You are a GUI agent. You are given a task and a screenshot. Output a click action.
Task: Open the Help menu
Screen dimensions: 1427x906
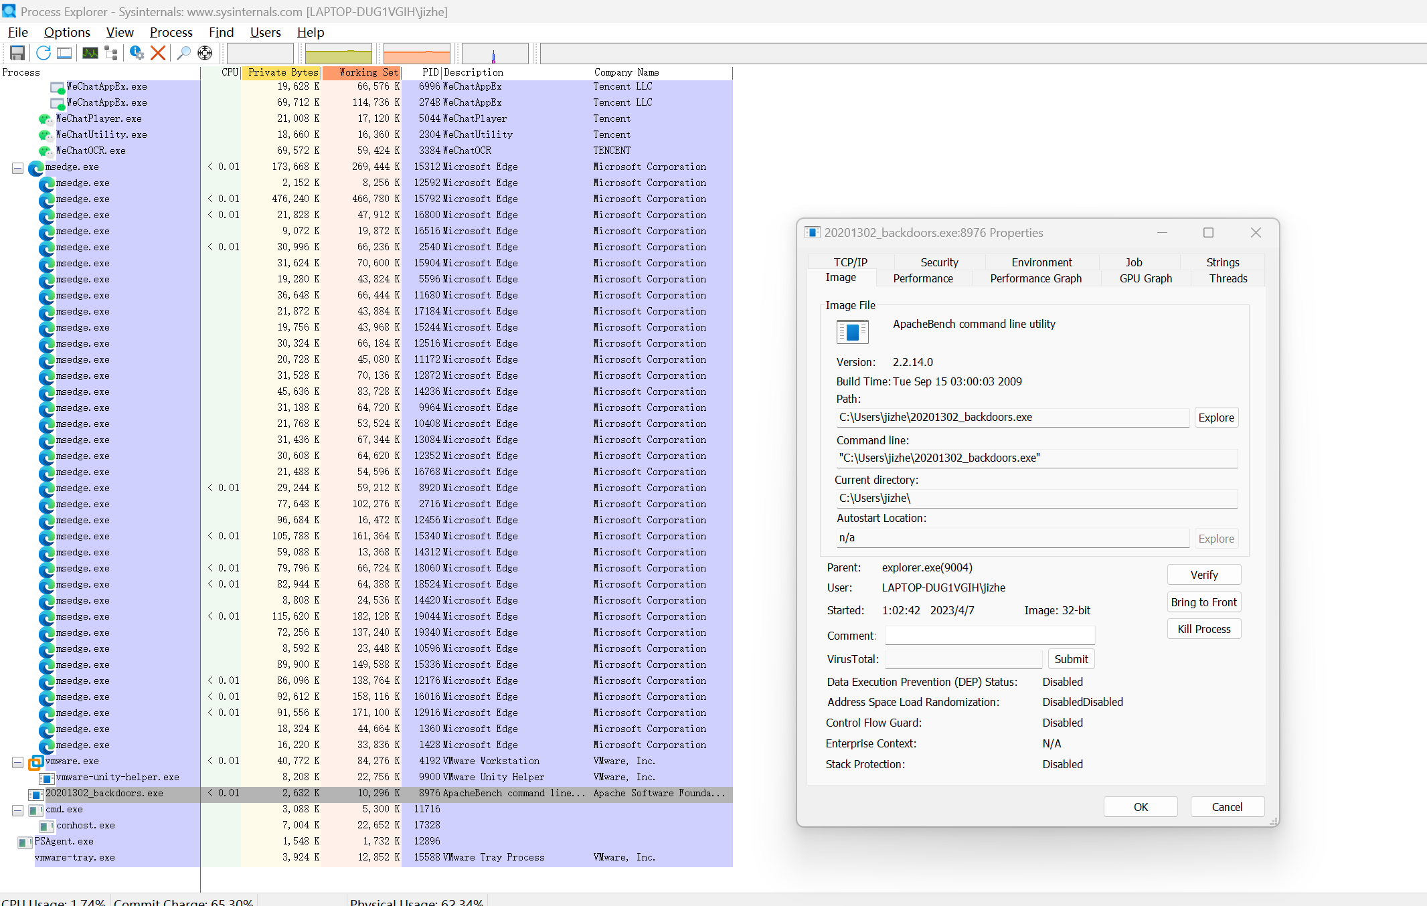tap(311, 32)
